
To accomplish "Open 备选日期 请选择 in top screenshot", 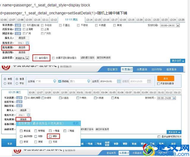I will (x=22, y=52).
